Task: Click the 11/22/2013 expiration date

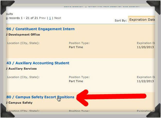Action: (145, 81)
